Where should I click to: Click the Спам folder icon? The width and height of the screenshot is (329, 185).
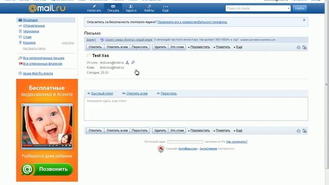pyautogui.click(x=20, y=37)
